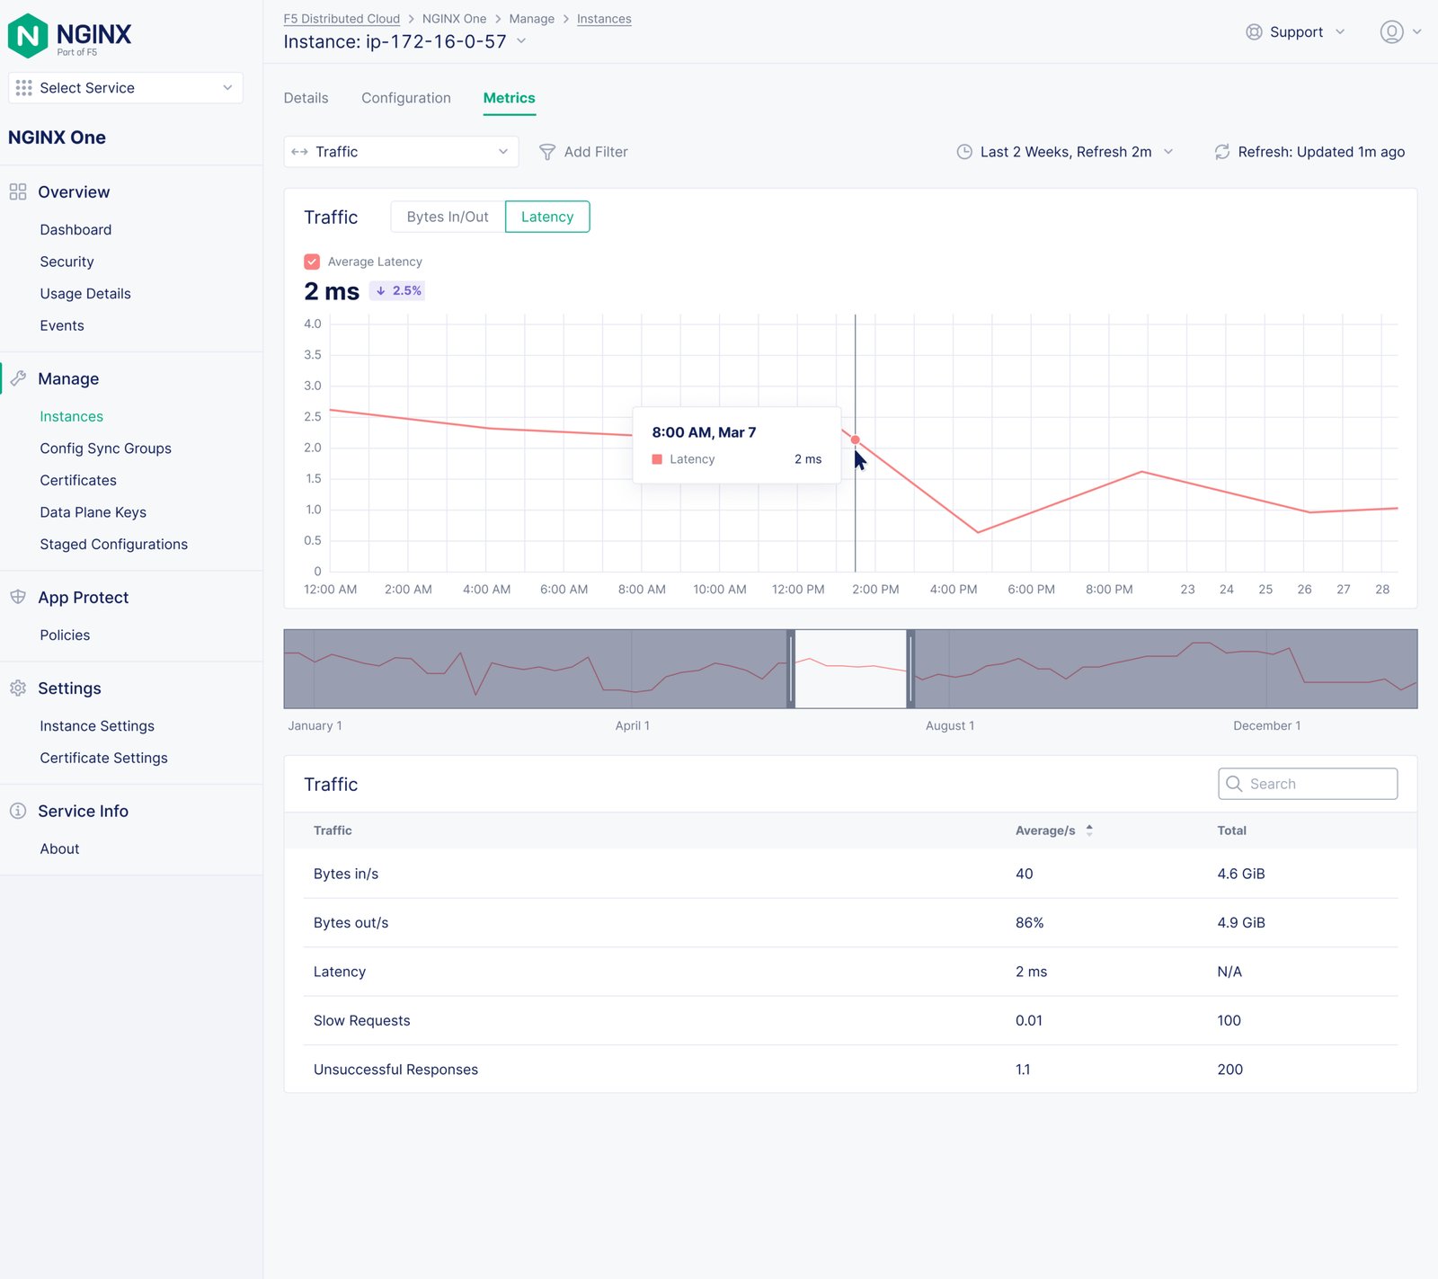Click the left handle of timeline range slider

(x=791, y=669)
